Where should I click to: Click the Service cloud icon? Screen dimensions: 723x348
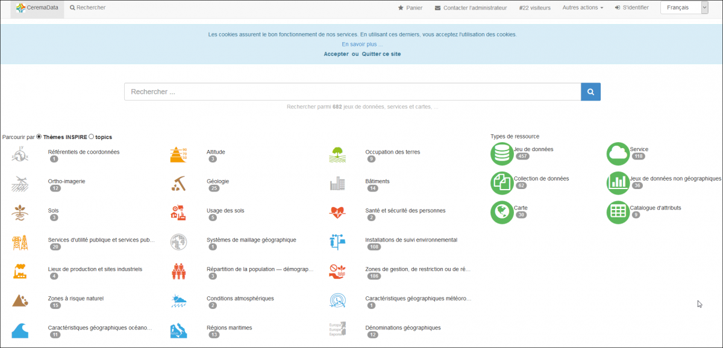618,154
